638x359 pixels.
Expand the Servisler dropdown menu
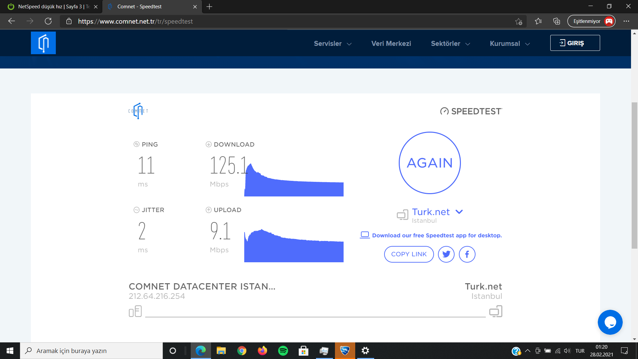tap(333, 44)
